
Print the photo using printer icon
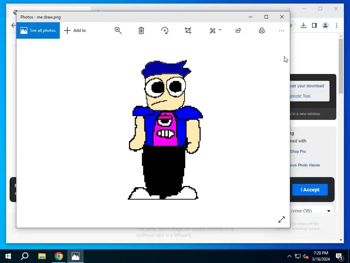(x=262, y=30)
